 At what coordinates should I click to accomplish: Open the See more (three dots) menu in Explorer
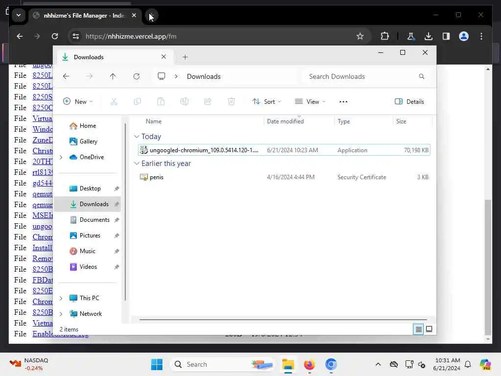pos(343,102)
